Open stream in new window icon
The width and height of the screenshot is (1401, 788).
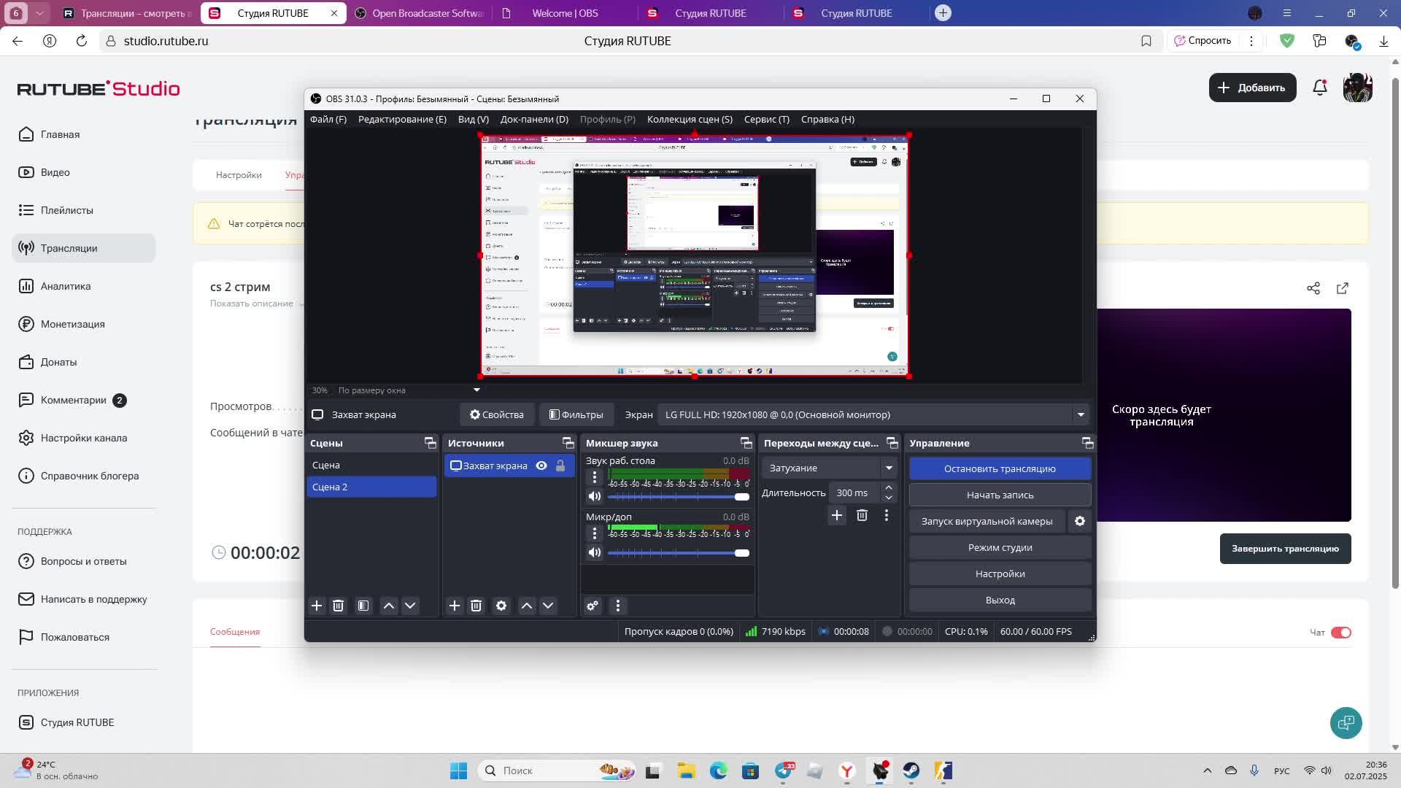(x=1343, y=288)
